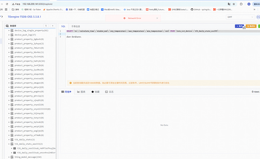The height and width of the screenshot is (159, 260).
Task: Click the EN language switch icon
Action: tap(258, 17)
